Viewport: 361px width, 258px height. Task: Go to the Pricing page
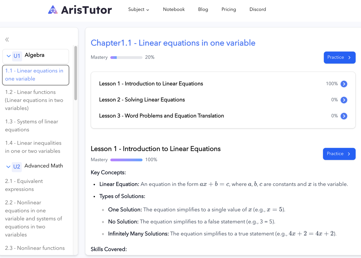(x=229, y=9)
